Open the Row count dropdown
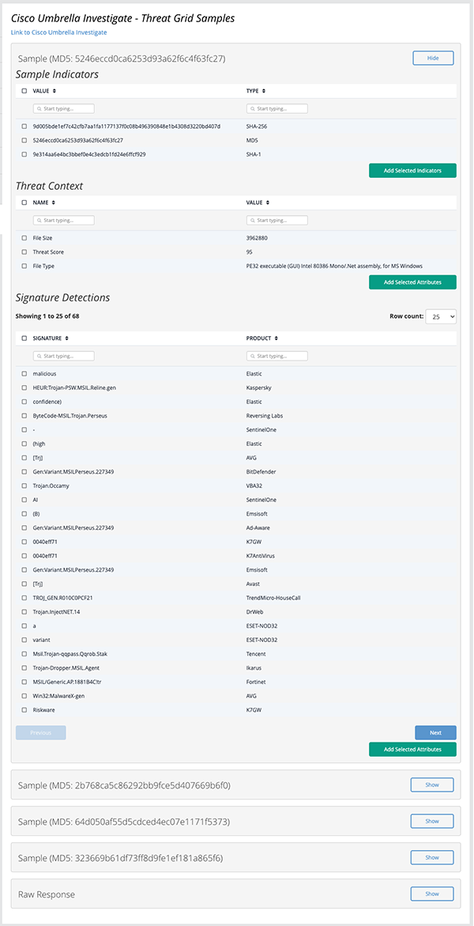This screenshot has width=474, height=926. pos(441,316)
